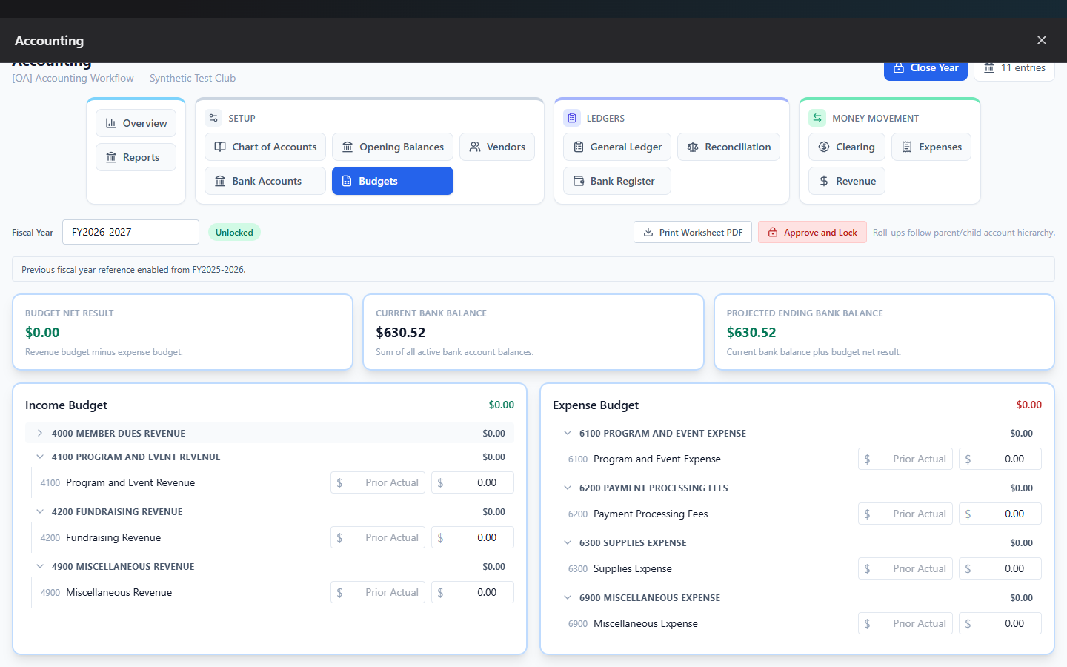Click the lock icon on Close Year
The width and height of the screenshot is (1067, 667).
coord(899,67)
